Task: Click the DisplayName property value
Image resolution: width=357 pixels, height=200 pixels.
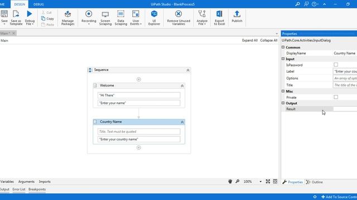Action: tap(345, 53)
